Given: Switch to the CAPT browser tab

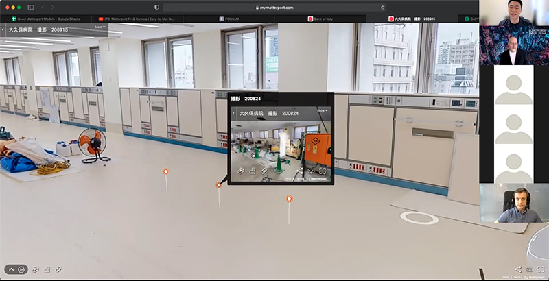Looking at the screenshot, I should pos(469,19).
